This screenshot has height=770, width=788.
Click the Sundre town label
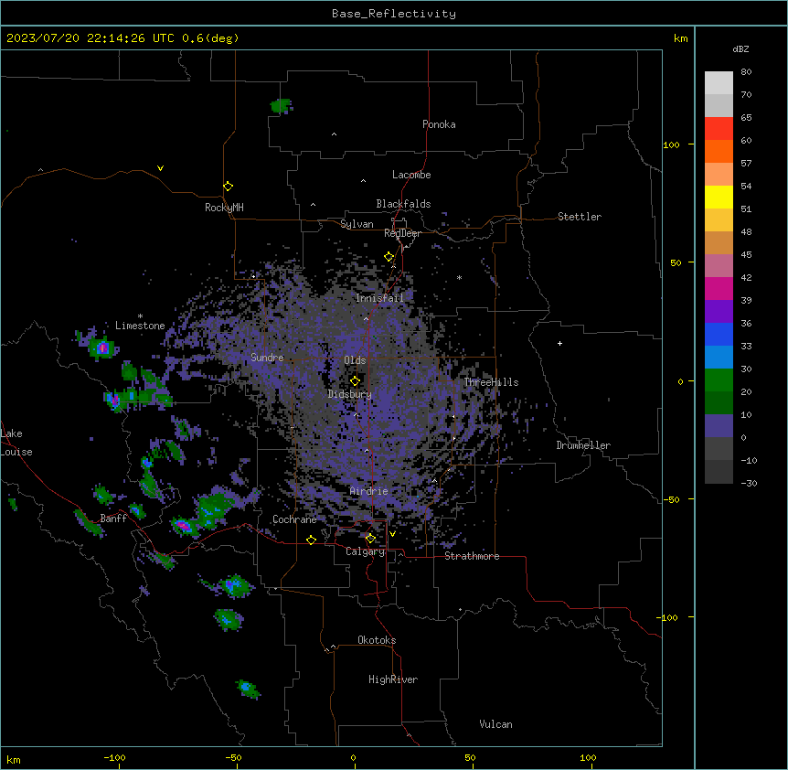(x=267, y=358)
